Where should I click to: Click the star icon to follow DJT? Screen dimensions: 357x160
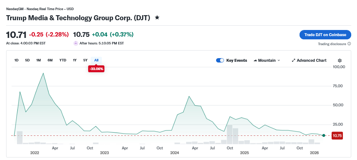coord(157,17)
